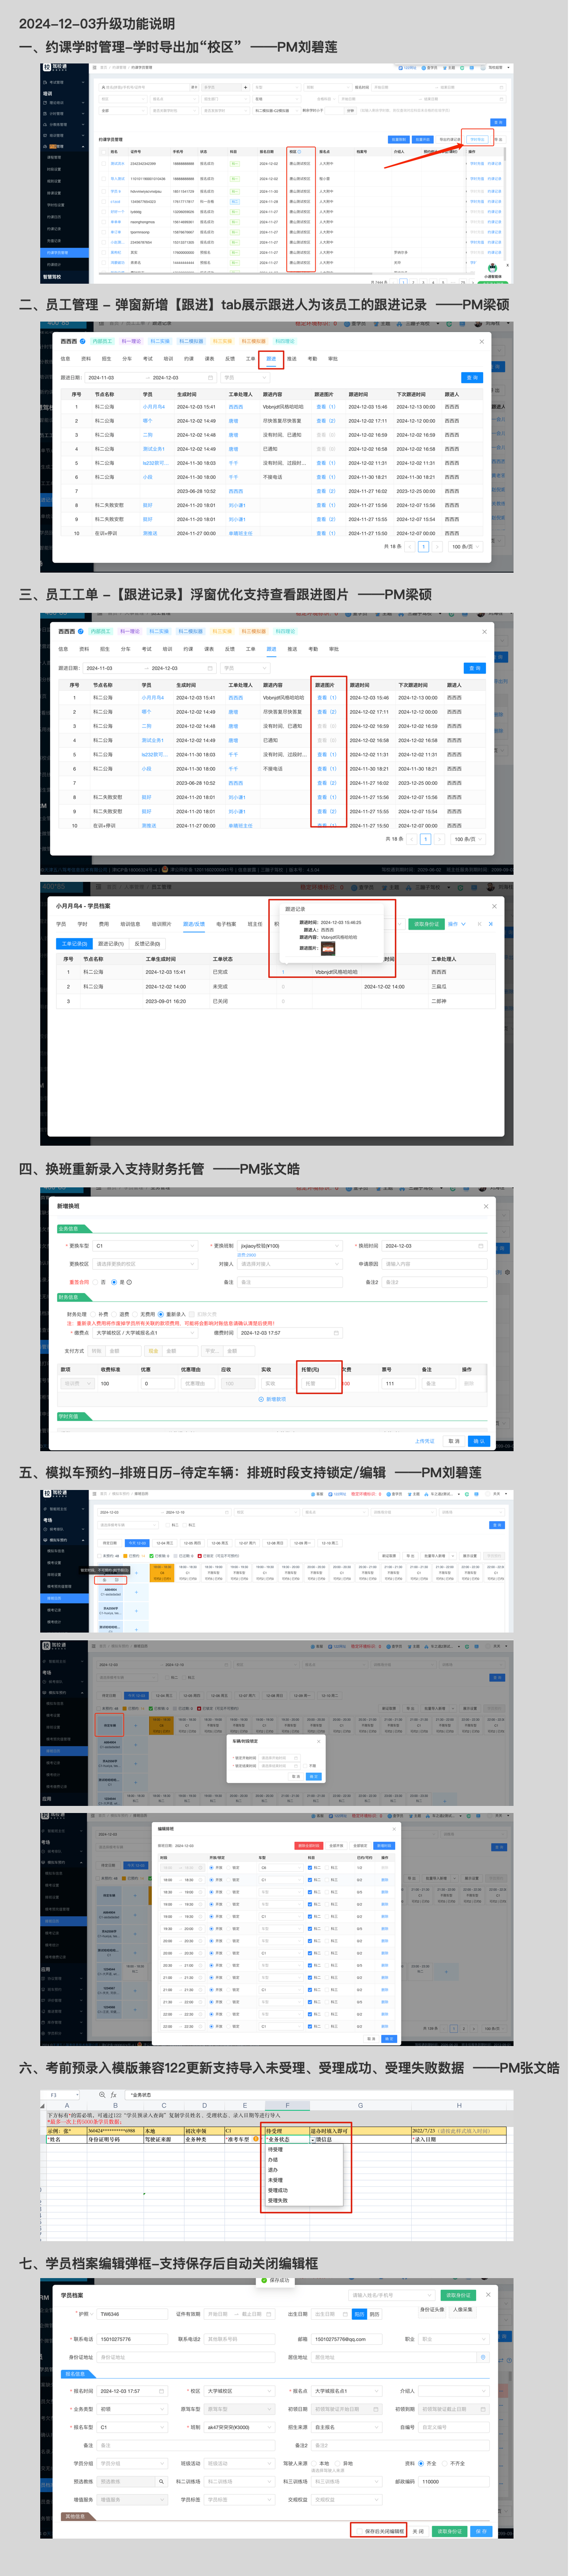Open the 职业 dropdown
Screen dimensions: 585x2576
click(x=454, y=2339)
